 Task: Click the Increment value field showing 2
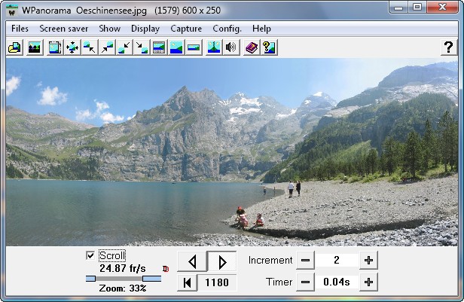point(337,261)
